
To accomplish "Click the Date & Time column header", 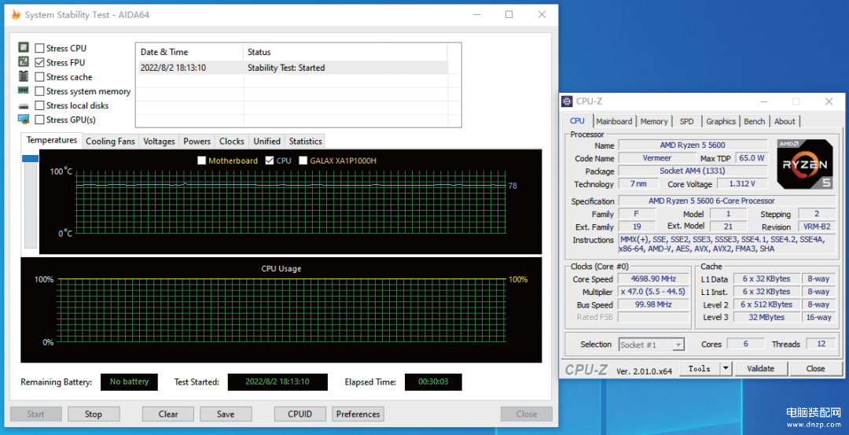I will click(189, 52).
